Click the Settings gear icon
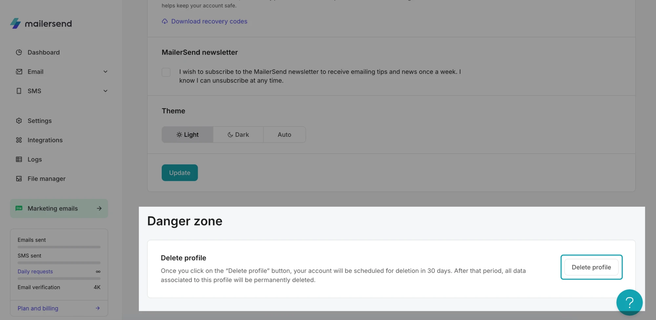656x320 pixels. pos(19,121)
